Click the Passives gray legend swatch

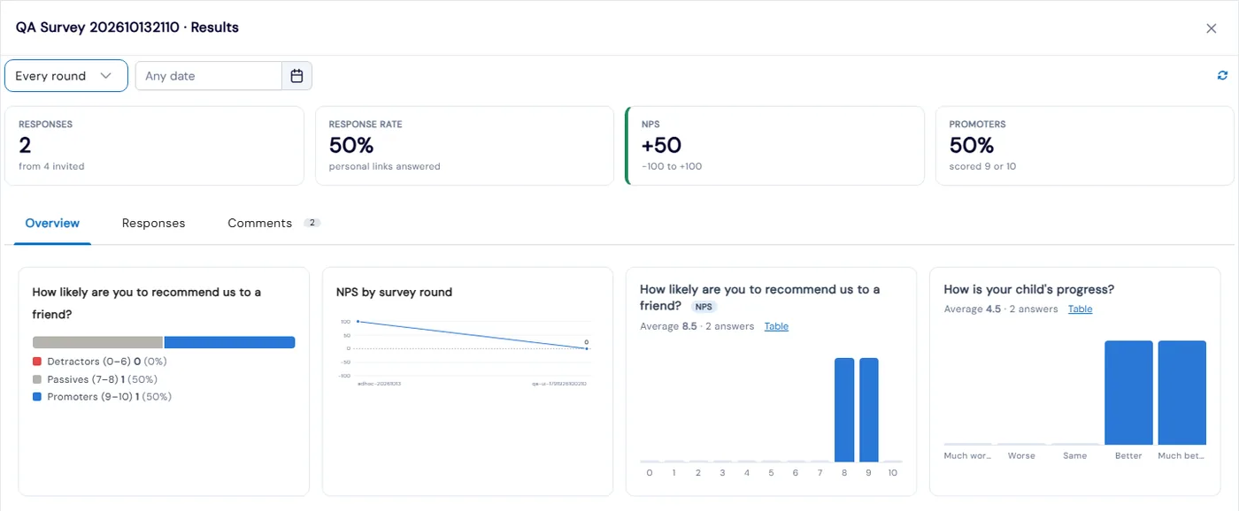point(37,379)
